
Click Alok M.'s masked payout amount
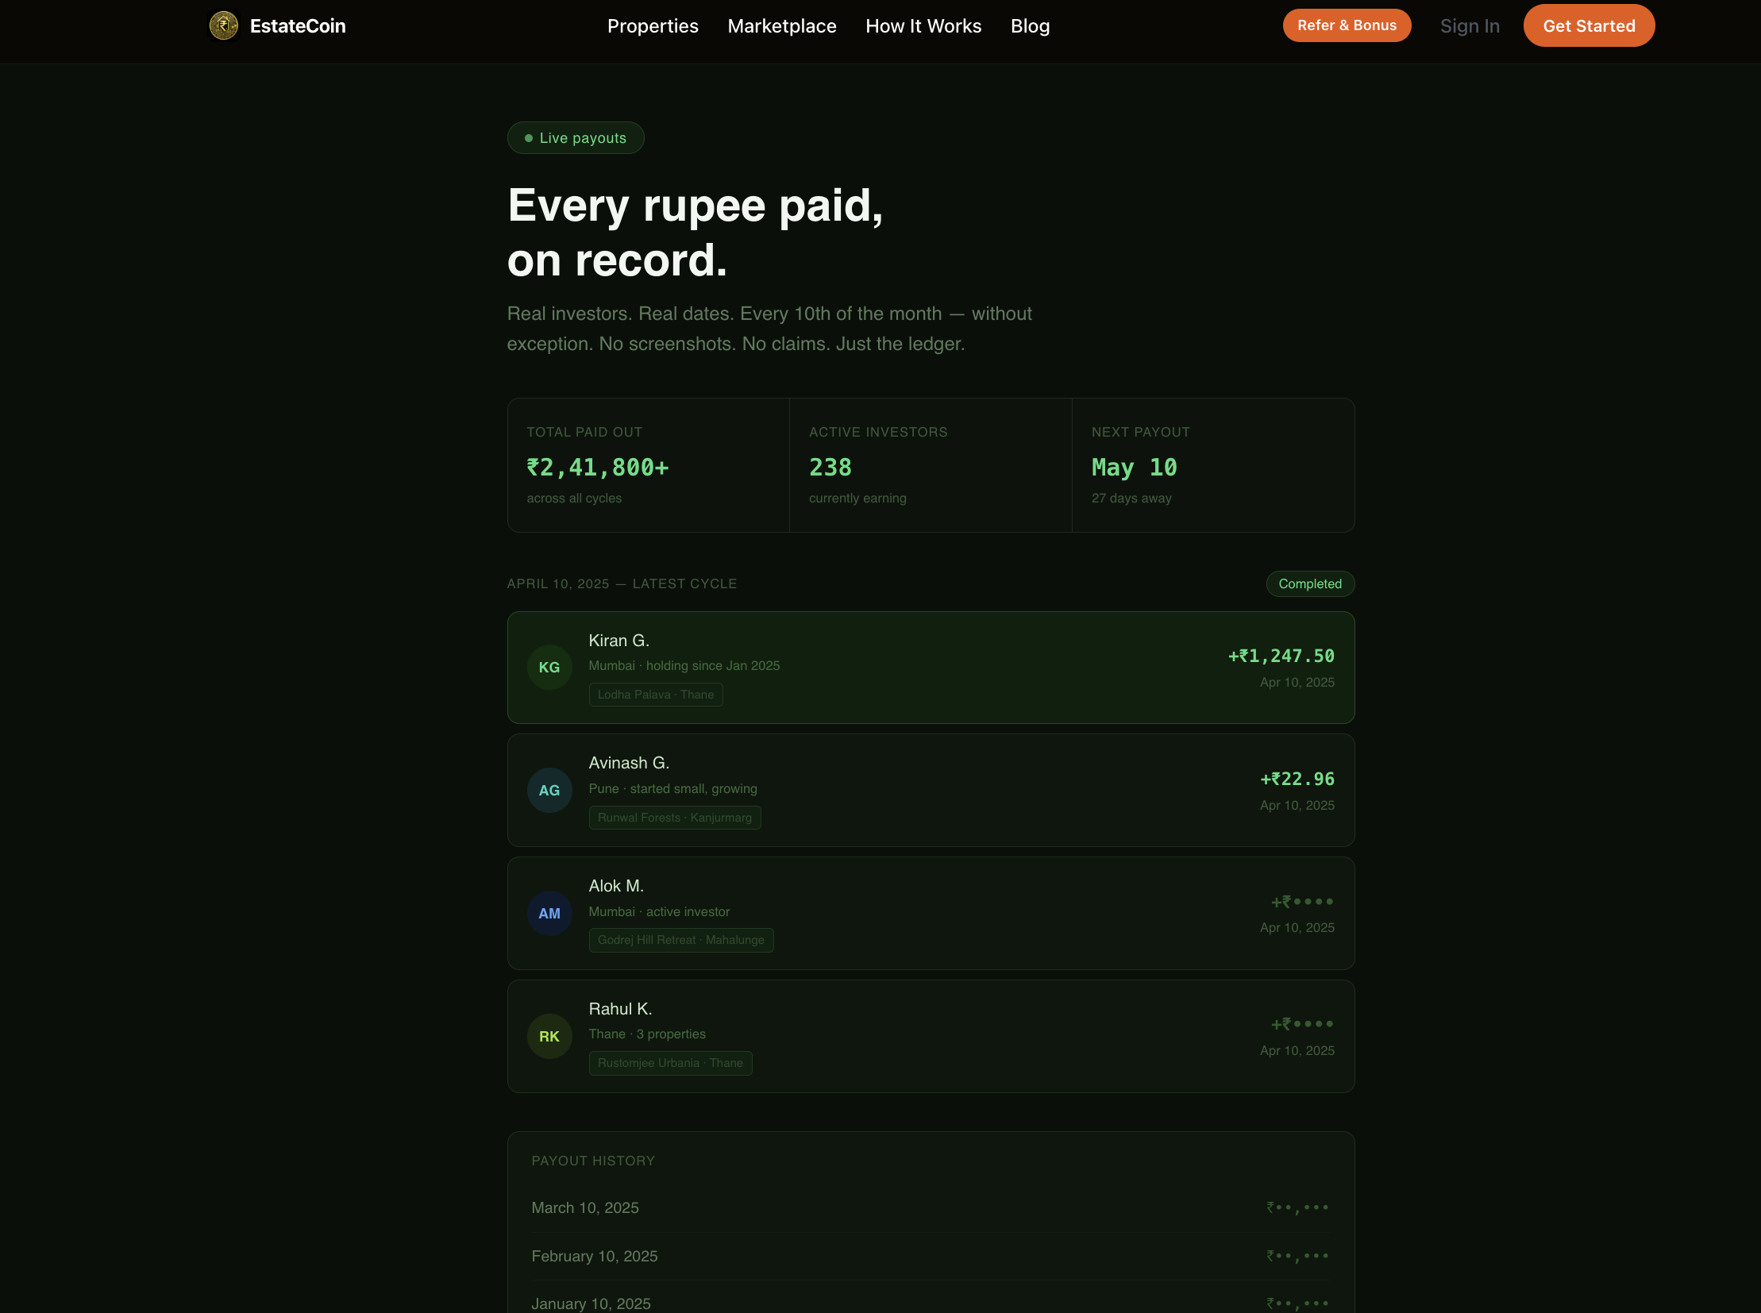[x=1302, y=902]
